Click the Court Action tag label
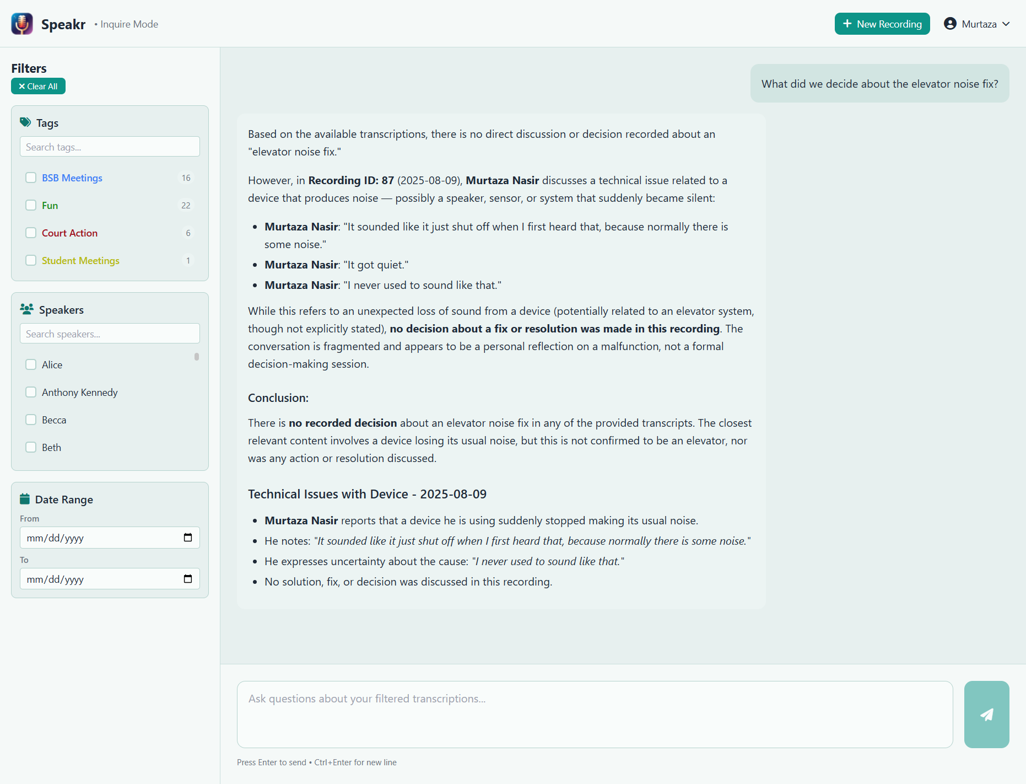This screenshot has width=1026, height=784. [x=69, y=233]
